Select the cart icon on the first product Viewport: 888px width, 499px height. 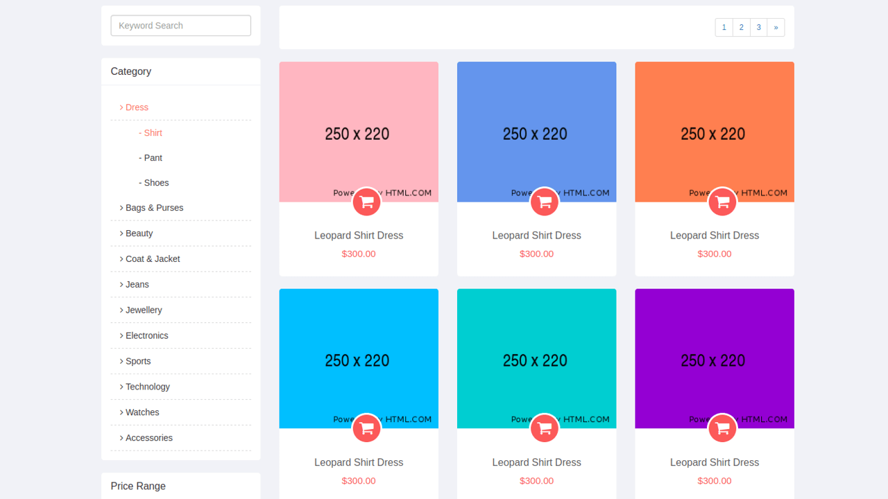click(366, 202)
